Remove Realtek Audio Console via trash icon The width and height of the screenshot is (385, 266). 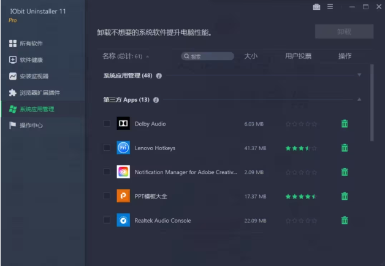[345, 220]
